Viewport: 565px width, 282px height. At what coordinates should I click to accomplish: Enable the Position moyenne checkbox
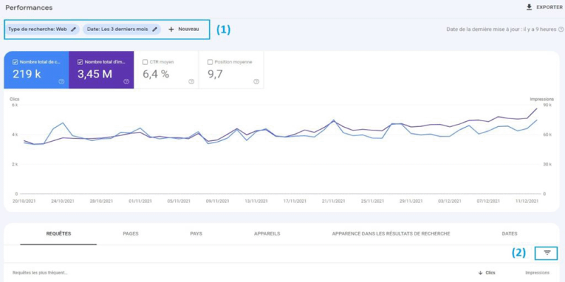210,62
